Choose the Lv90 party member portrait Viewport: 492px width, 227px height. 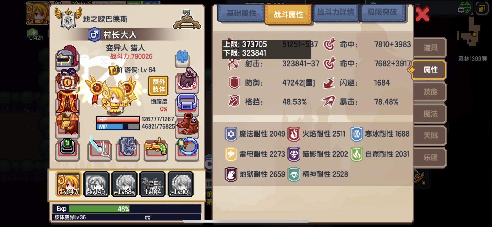click(x=181, y=184)
